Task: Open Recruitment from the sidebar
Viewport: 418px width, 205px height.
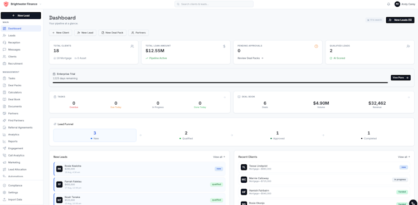Action: [x=21, y=64]
